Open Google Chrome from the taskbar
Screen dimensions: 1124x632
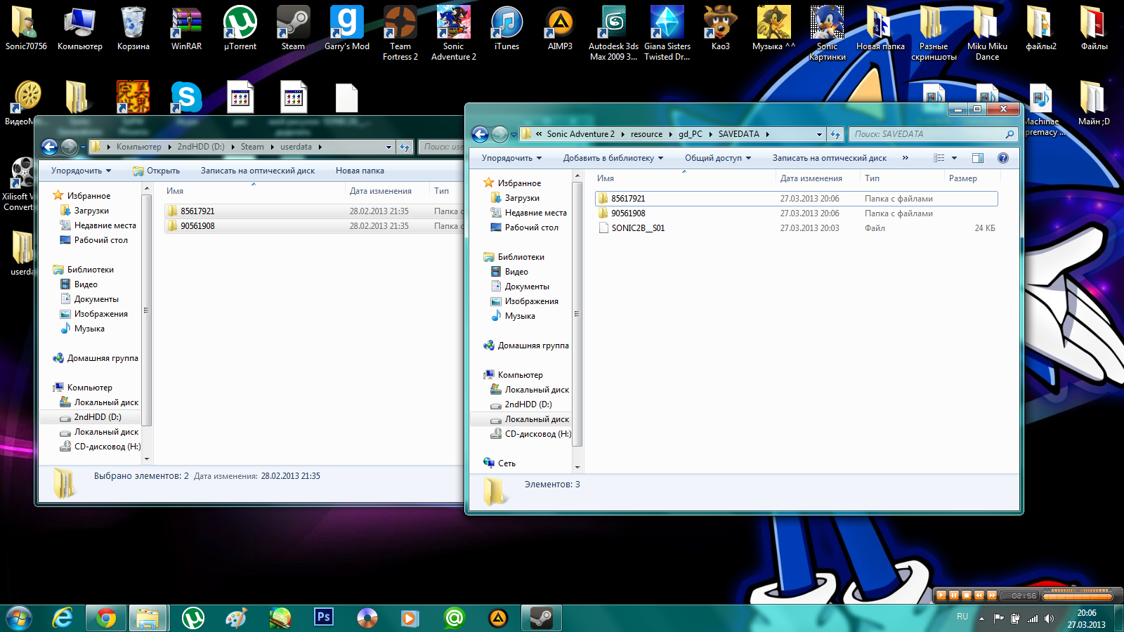click(x=106, y=618)
